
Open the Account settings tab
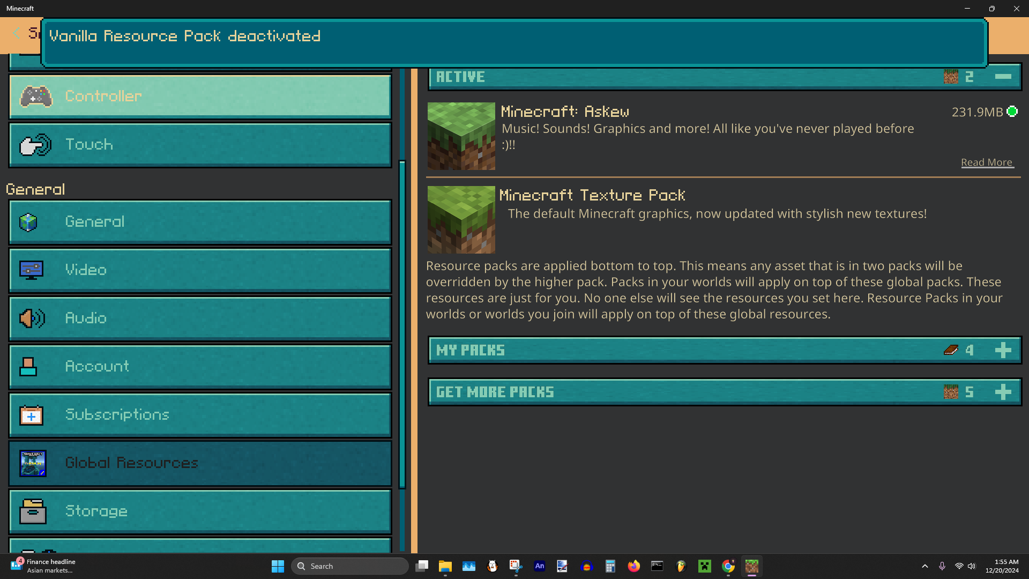tap(200, 367)
